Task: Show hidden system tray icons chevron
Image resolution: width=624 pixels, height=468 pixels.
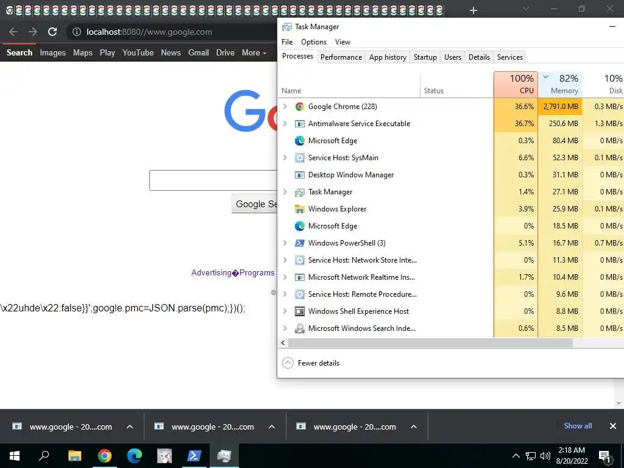Action: click(x=516, y=456)
